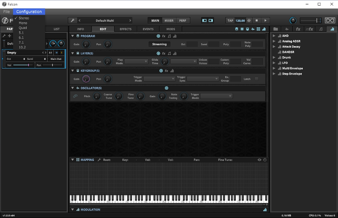
Task: Select Quad in Configuration menu
Action: (23, 28)
